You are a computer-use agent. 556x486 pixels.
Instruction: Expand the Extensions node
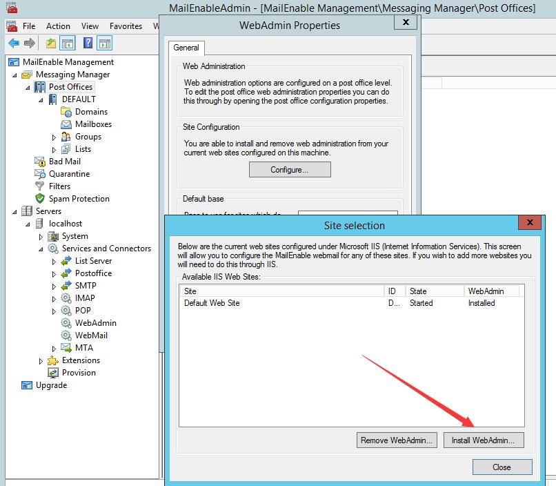pos(41,361)
